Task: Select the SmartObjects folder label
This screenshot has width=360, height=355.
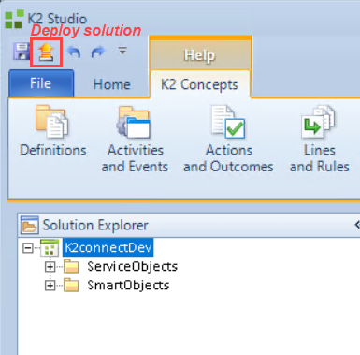Action: coord(128,286)
